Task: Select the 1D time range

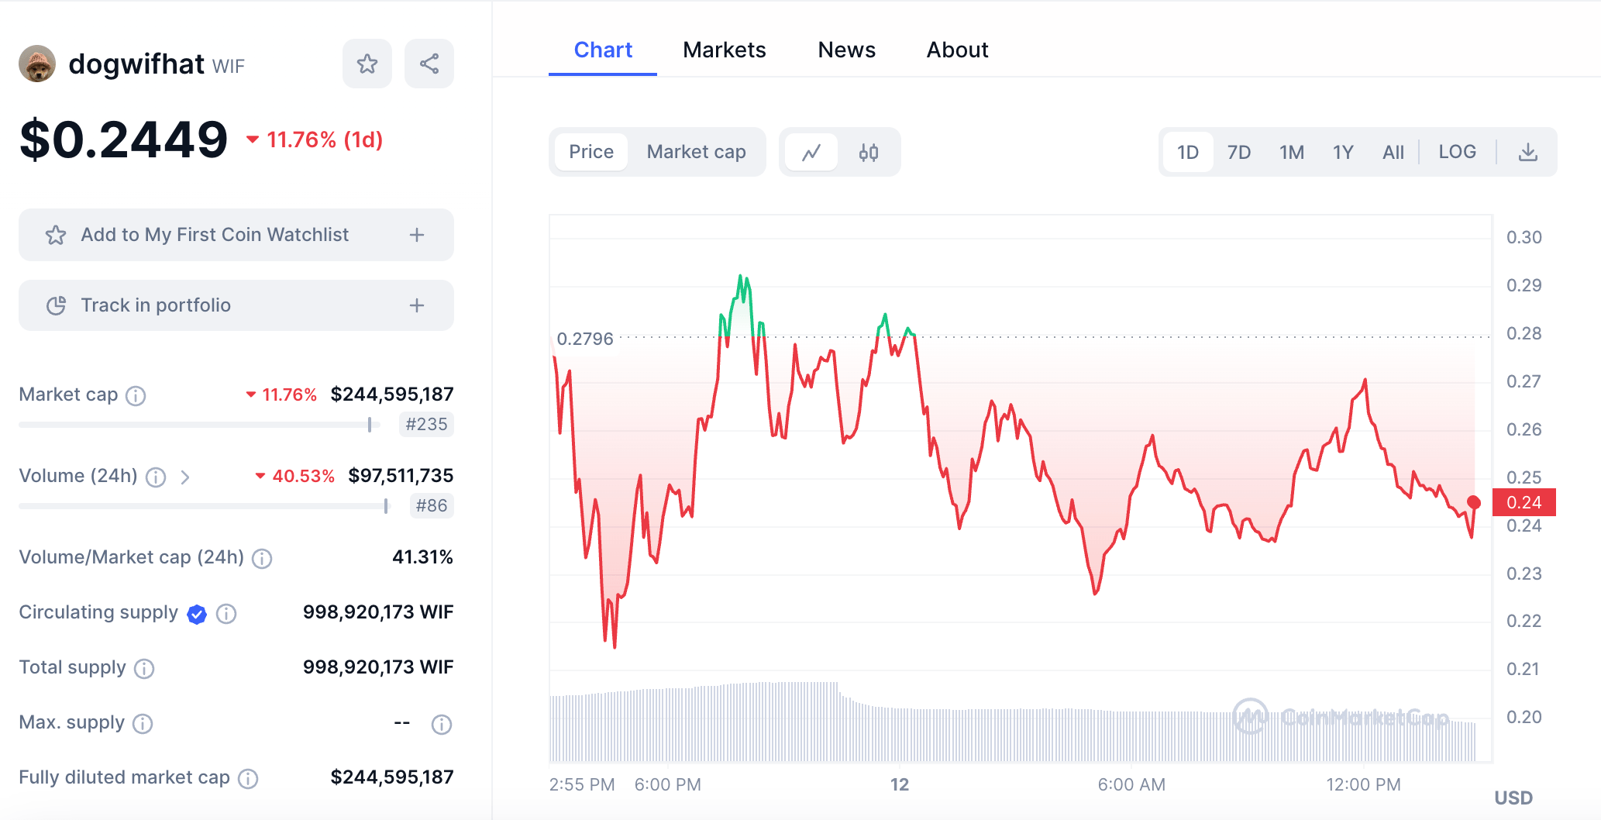Action: click(1188, 152)
